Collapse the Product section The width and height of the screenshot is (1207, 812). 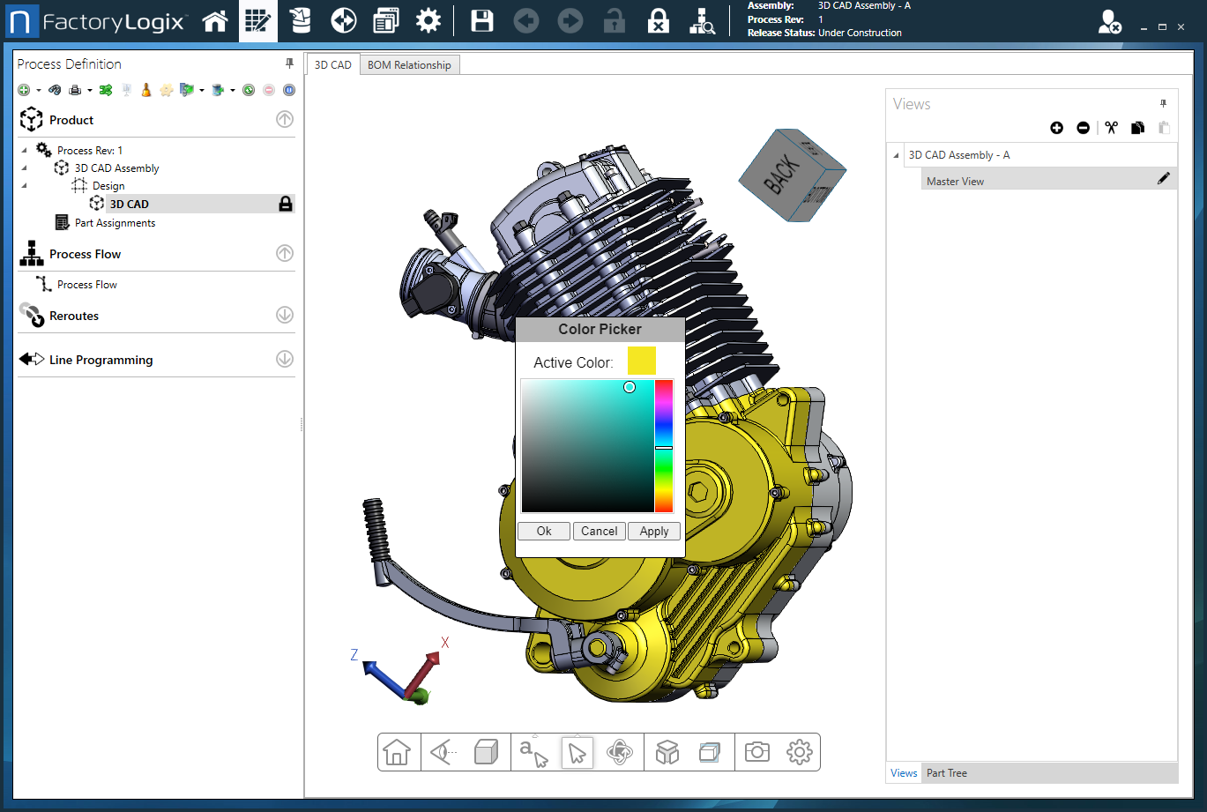(284, 120)
